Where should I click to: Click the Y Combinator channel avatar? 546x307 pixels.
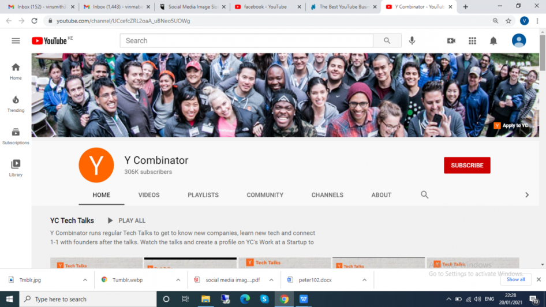(96, 165)
